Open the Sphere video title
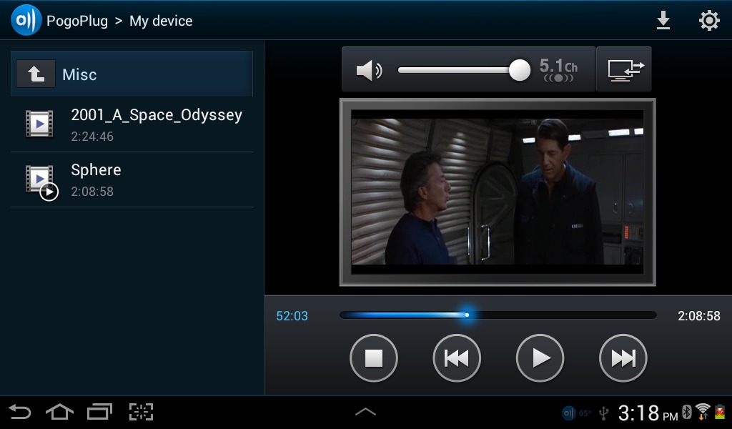Screen dimensions: 732x429 [96, 170]
